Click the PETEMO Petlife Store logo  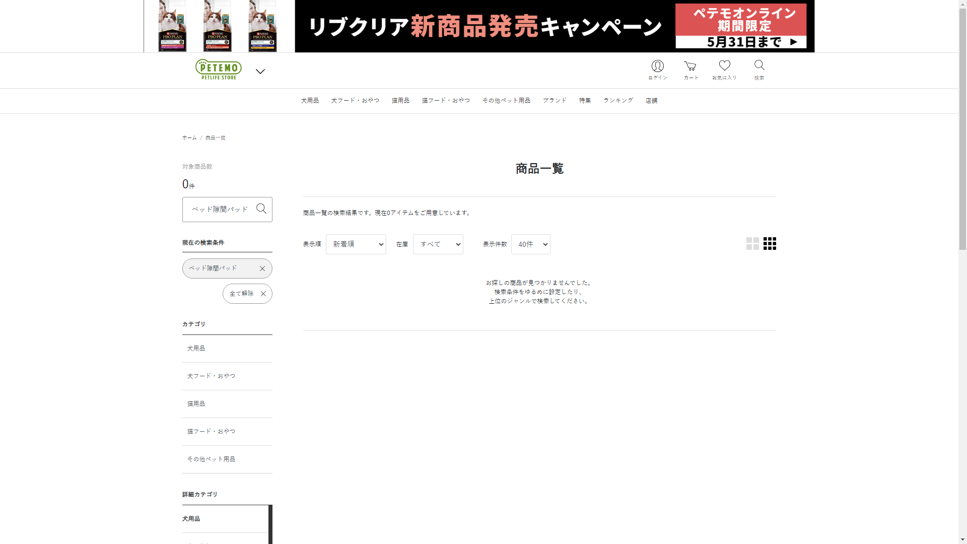(219, 70)
